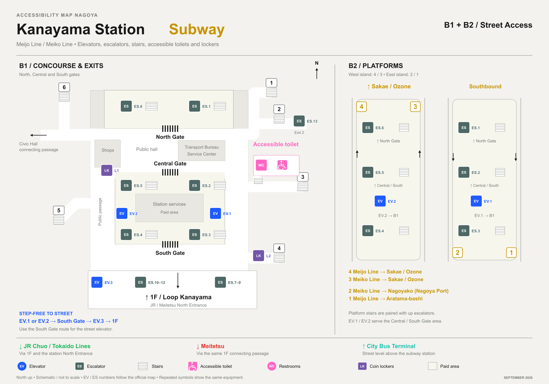Click the EV.2 elevator icon on the B2 west platform

[x=380, y=201]
